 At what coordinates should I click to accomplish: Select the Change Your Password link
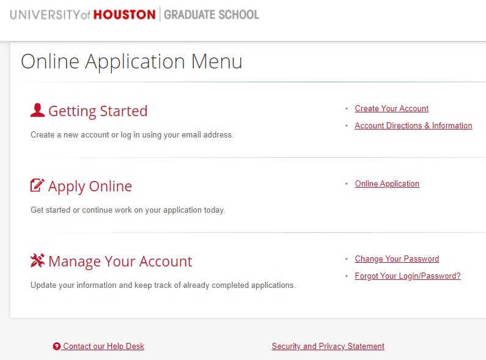tap(397, 259)
